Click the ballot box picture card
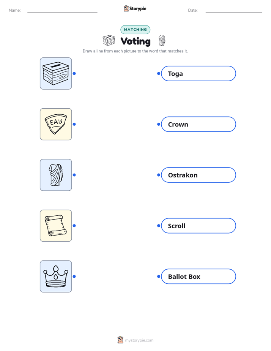 [56, 73]
